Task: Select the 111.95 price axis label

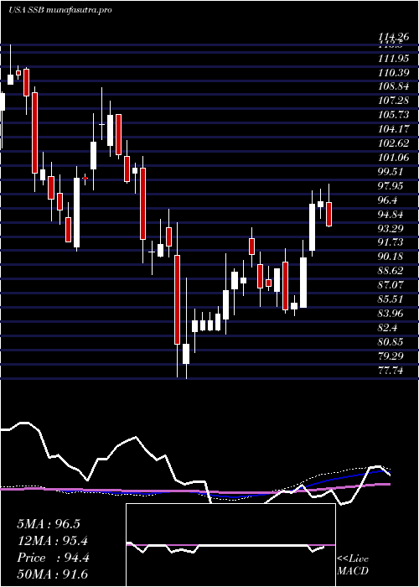Action: (x=396, y=58)
